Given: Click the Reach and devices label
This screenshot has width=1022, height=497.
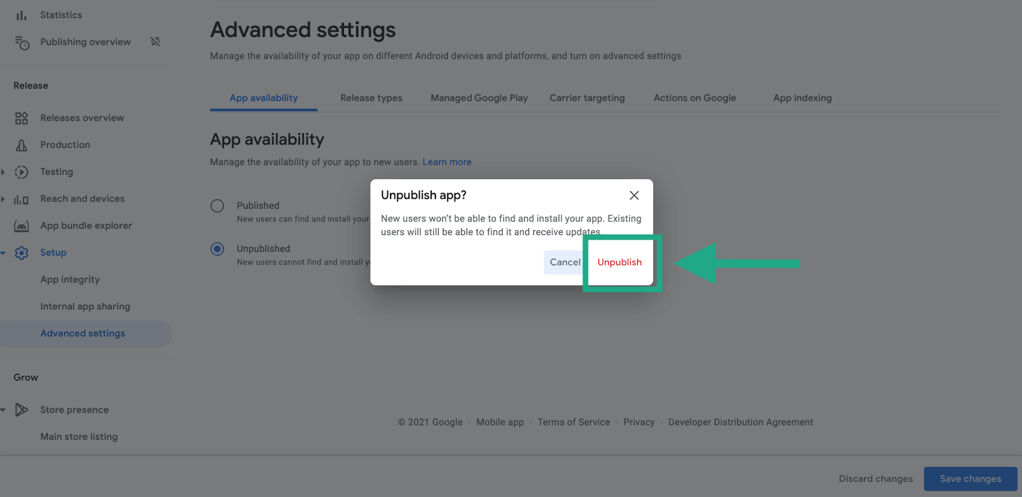Looking at the screenshot, I should [82, 199].
